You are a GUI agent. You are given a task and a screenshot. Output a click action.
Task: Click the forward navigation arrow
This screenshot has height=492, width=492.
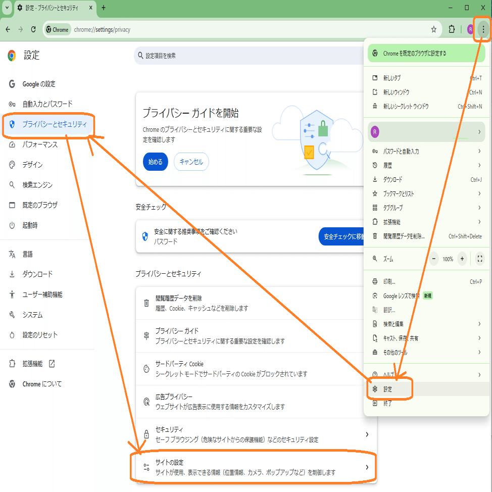pyautogui.click(x=21, y=29)
